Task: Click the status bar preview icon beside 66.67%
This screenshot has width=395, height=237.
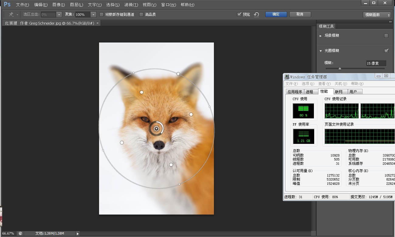Action: click(x=20, y=233)
